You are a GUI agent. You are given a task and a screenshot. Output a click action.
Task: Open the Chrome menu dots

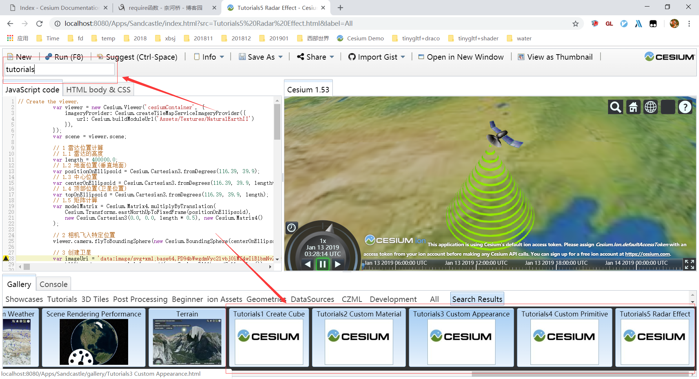point(689,24)
